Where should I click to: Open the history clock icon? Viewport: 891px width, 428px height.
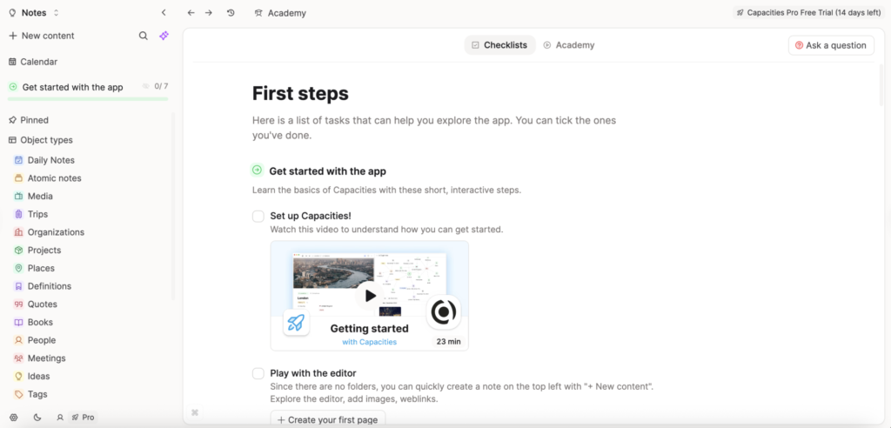(x=231, y=13)
